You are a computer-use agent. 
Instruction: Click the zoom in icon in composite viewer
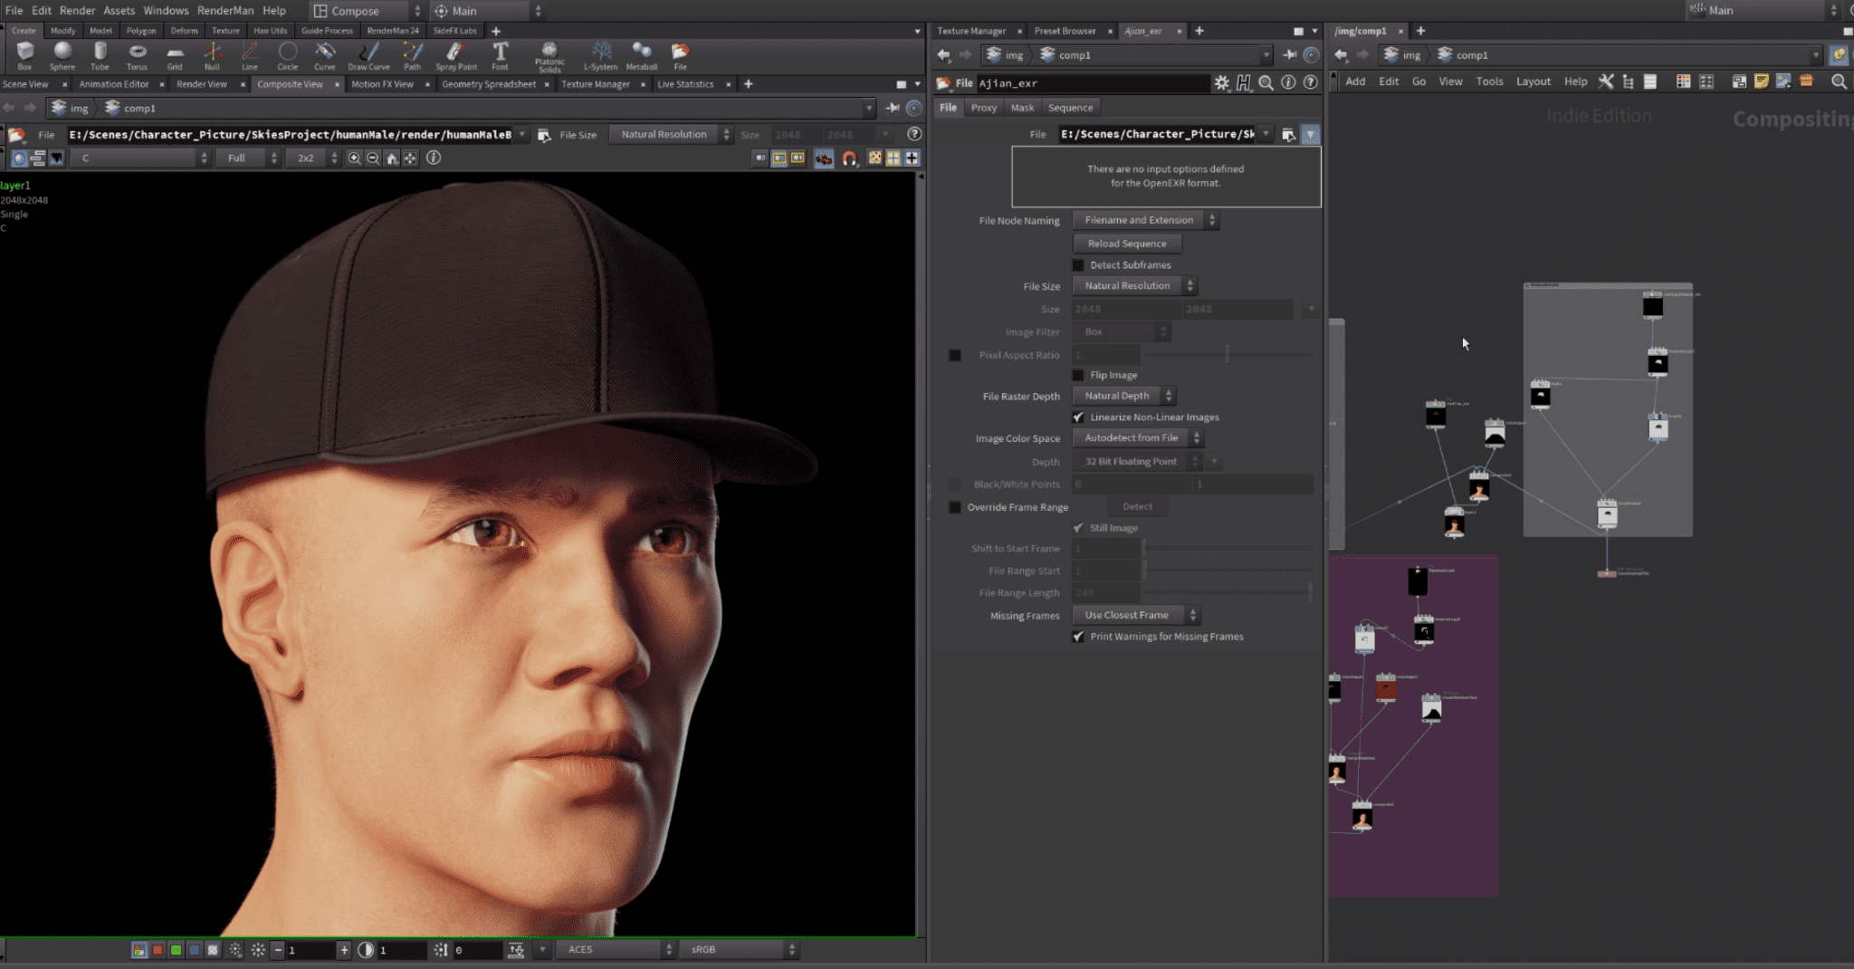tap(355, 158)
